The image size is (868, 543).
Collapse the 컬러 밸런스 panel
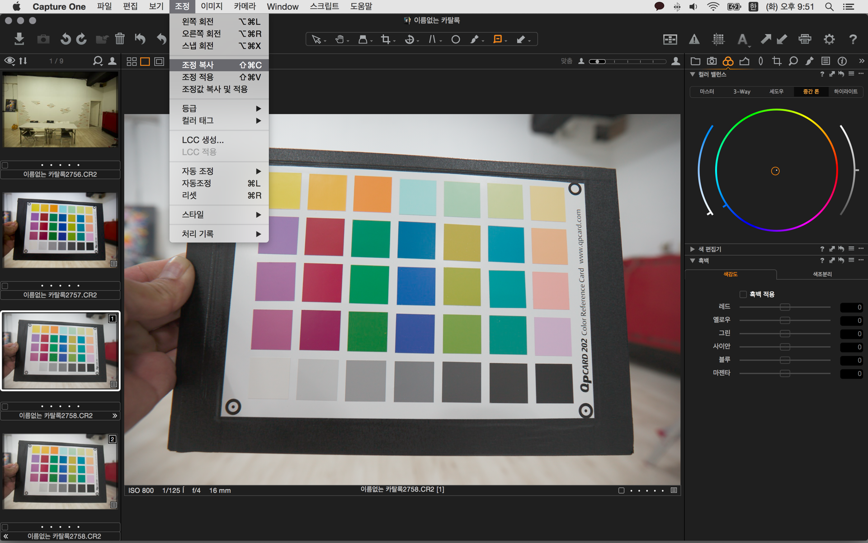tap(692, 74)
